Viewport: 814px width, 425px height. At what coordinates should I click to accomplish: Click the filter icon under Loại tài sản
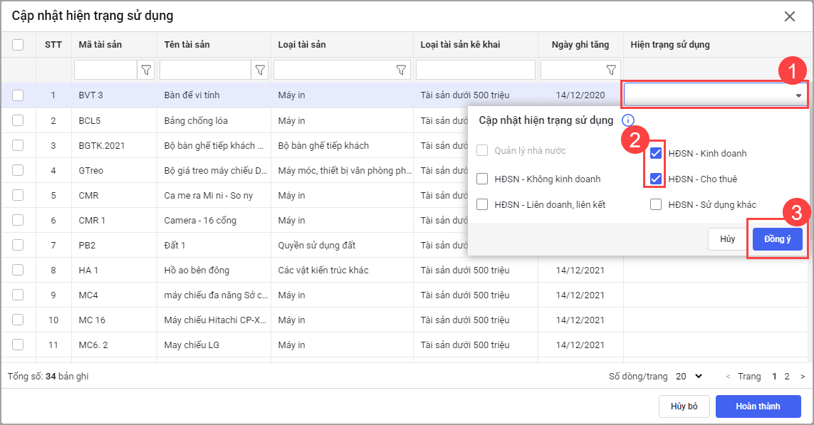click(x=401, y=70)
